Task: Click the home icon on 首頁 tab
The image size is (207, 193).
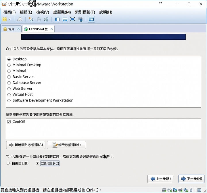Action: pyautogui.click(x=5, y=29)
